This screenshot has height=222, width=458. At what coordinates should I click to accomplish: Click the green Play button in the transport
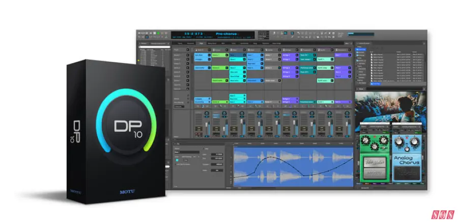pyautogui.click(x=158, y=34)
